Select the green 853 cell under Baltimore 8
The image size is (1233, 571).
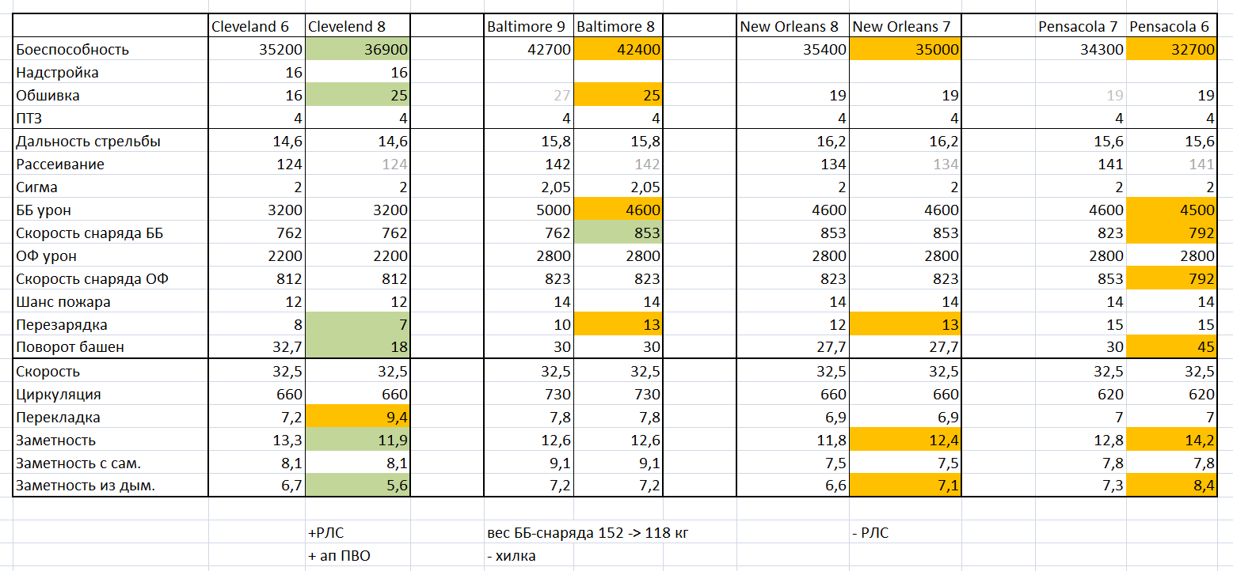(618, 233)
